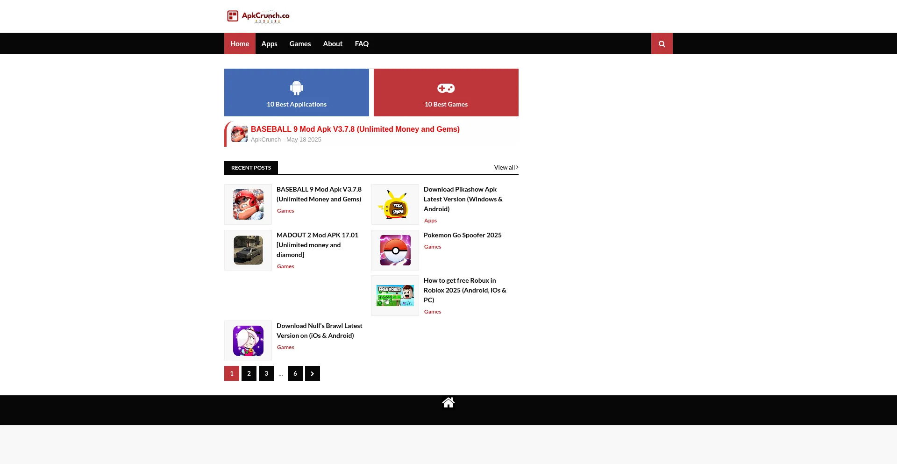Open How to get free Robux title
The image size is (897, 464).
[x=465, y=290]
